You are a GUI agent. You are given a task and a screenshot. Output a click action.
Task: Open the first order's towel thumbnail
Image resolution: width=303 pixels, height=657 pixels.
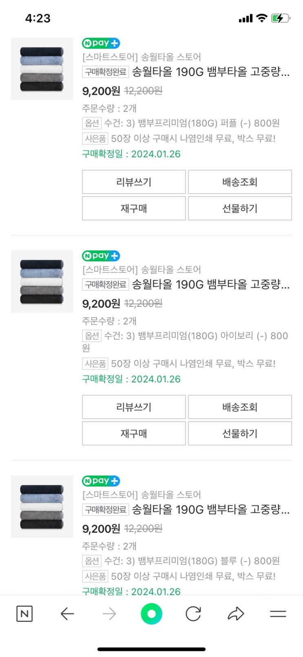42,69
